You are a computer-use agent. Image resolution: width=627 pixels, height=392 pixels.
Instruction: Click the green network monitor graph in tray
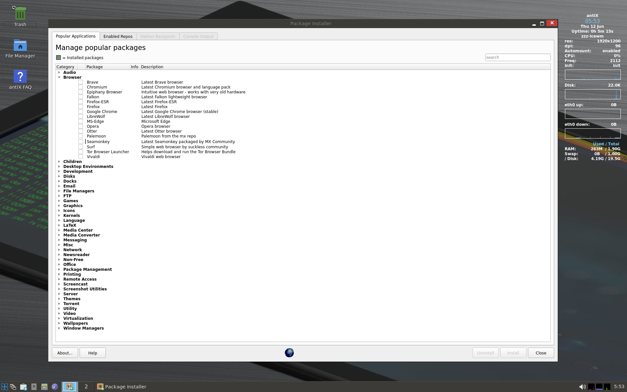coord(607,387)
